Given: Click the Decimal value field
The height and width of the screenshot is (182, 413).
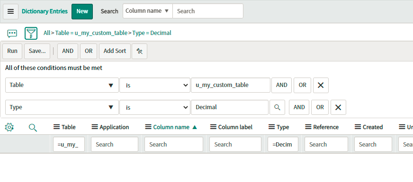Looking at the screenshot, I should [230, 107].
